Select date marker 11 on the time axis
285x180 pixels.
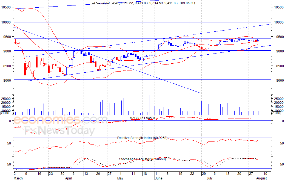133,174
